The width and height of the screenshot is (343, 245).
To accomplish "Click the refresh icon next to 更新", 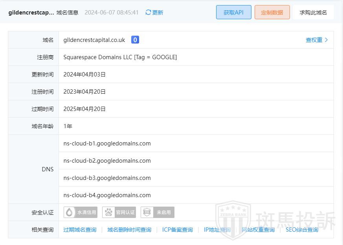I will (148, 13).
